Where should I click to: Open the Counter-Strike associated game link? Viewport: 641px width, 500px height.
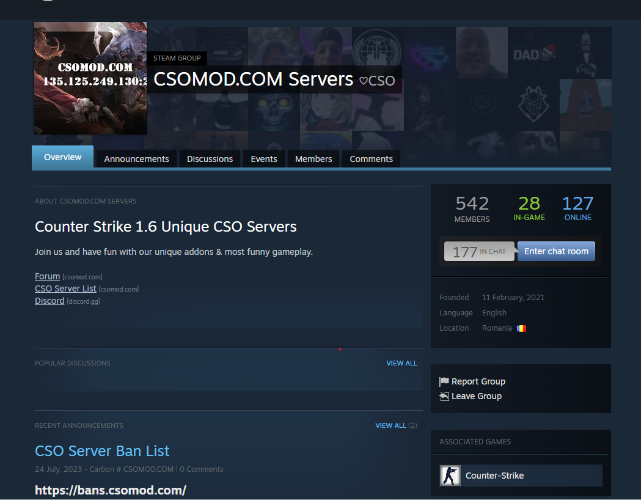494,476
